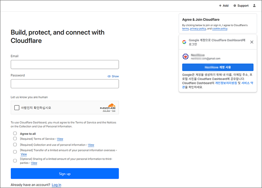262x188 pixels.
Task: Tick the optional third-parties sharing checkbox
Action: click(x=15, y=161)
